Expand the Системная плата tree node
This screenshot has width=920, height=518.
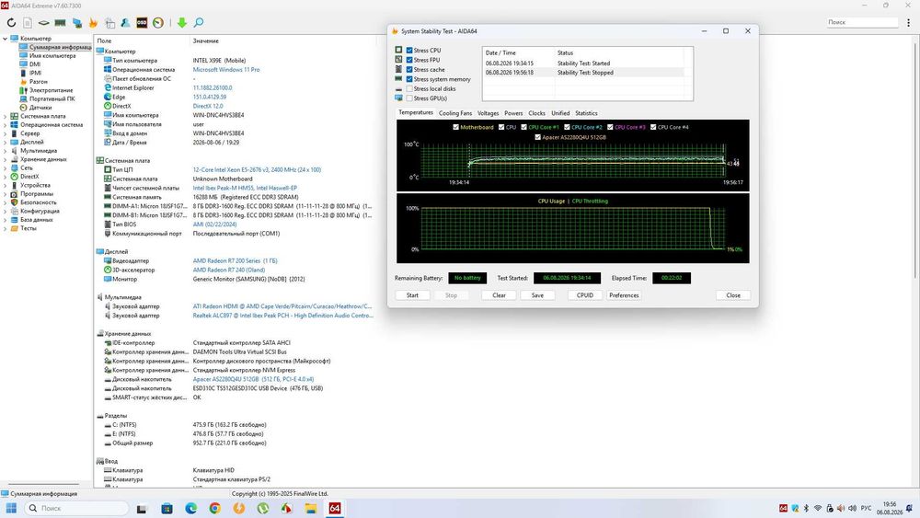pos(5,116)
